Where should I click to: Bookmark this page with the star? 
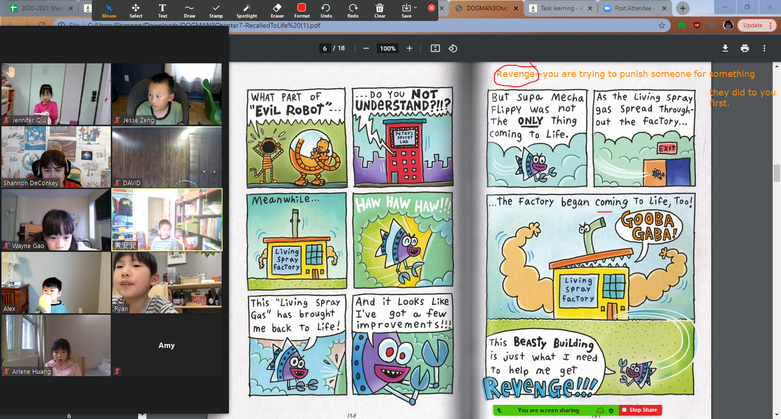[x=662, y=25]
